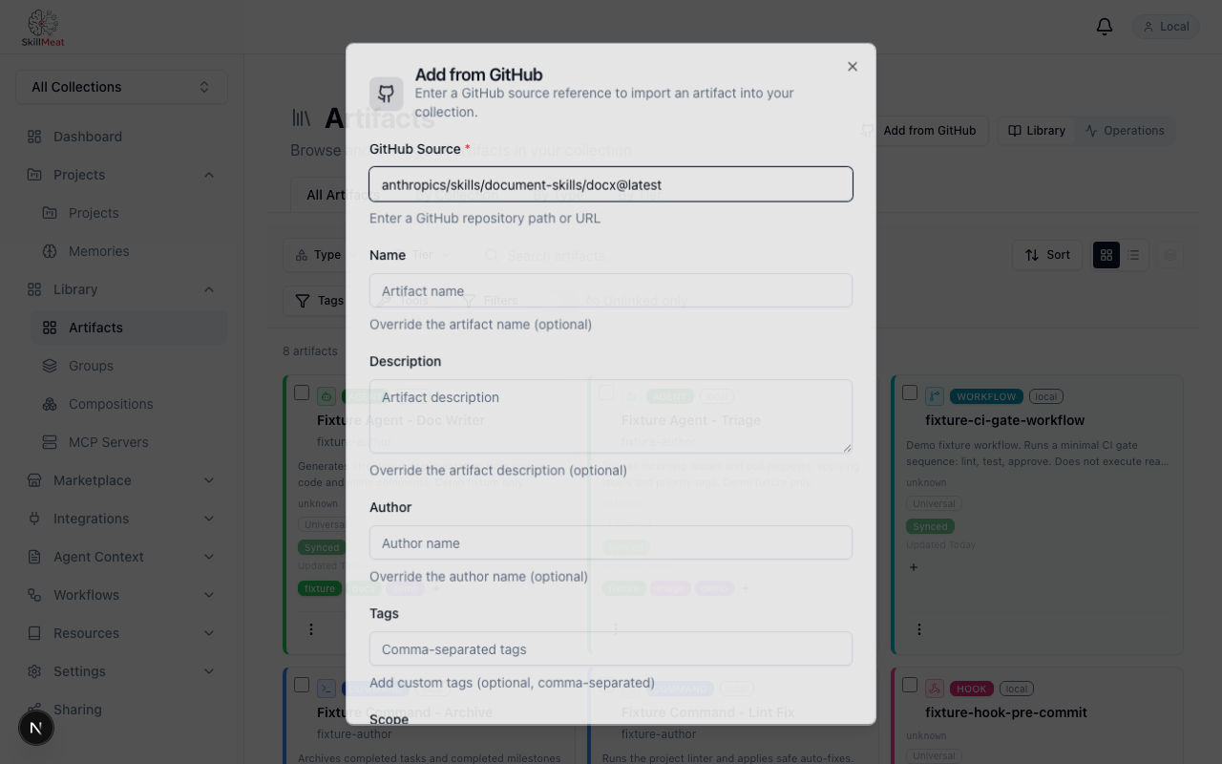The height and width of the screenshot is (764, 1222).
Task: Switch to grid view
Action: click(x=1106, y=255)
